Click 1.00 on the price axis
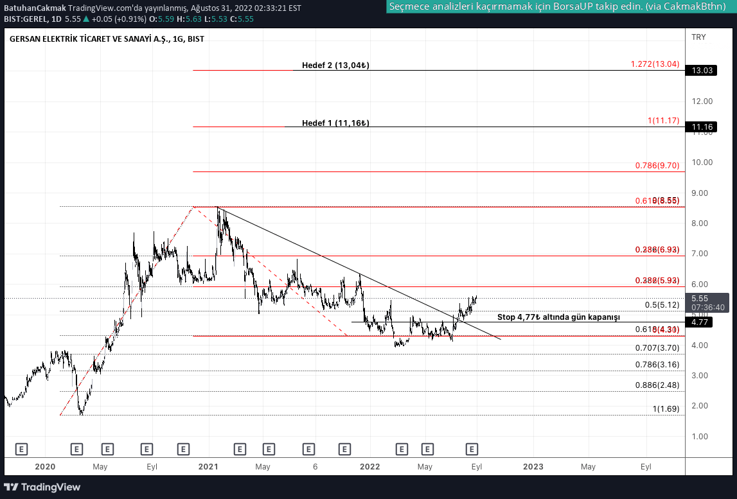This screenshot has height=499, width=737. [x=699, y=437]
